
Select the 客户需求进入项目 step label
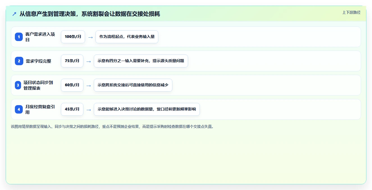click(40, 37)
